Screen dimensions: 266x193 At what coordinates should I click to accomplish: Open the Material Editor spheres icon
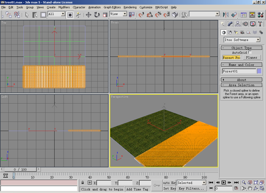coord(260,15)
